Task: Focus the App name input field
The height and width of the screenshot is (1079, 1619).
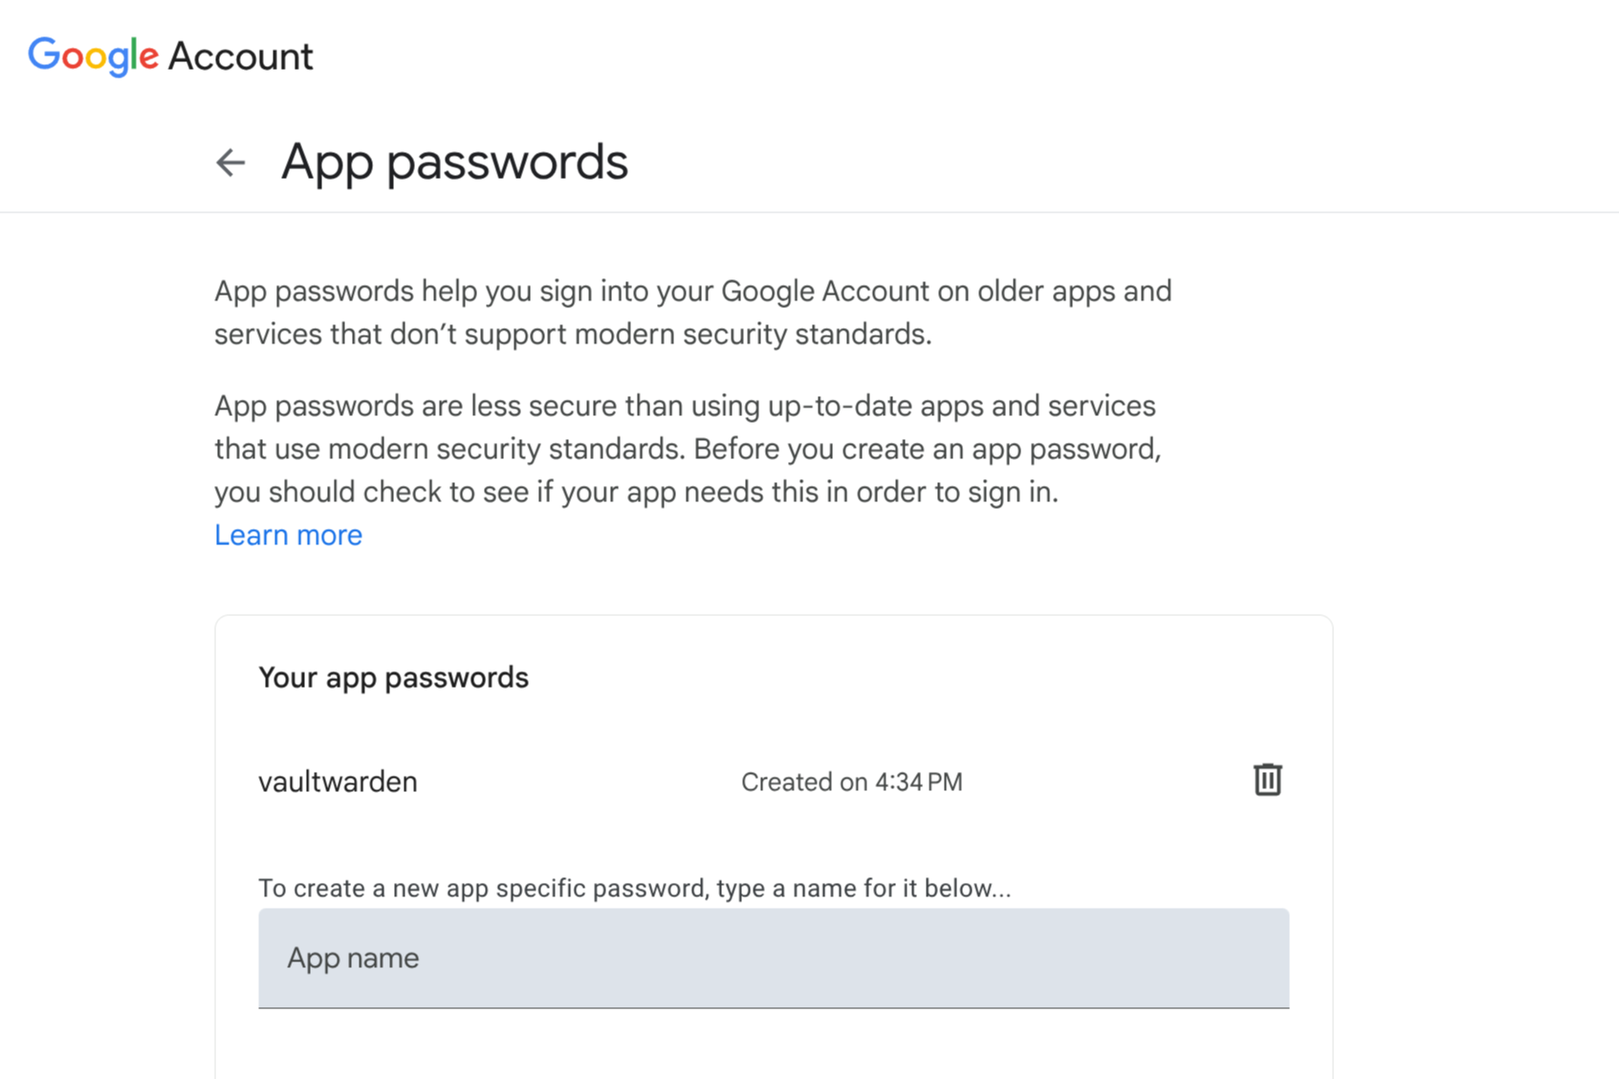Action: click(x=773, y=958)
